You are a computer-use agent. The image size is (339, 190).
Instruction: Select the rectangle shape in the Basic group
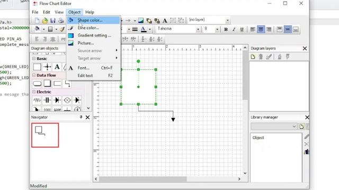point(37,67)
